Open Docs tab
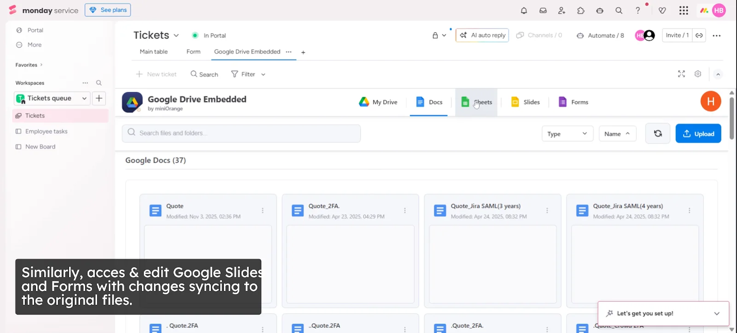Viewport: 737px width, 333px height. [x=429, y=102]
